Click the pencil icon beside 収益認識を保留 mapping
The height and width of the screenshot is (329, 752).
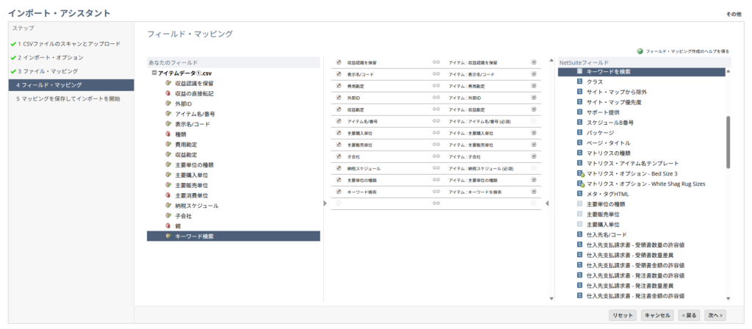point(339,63)
